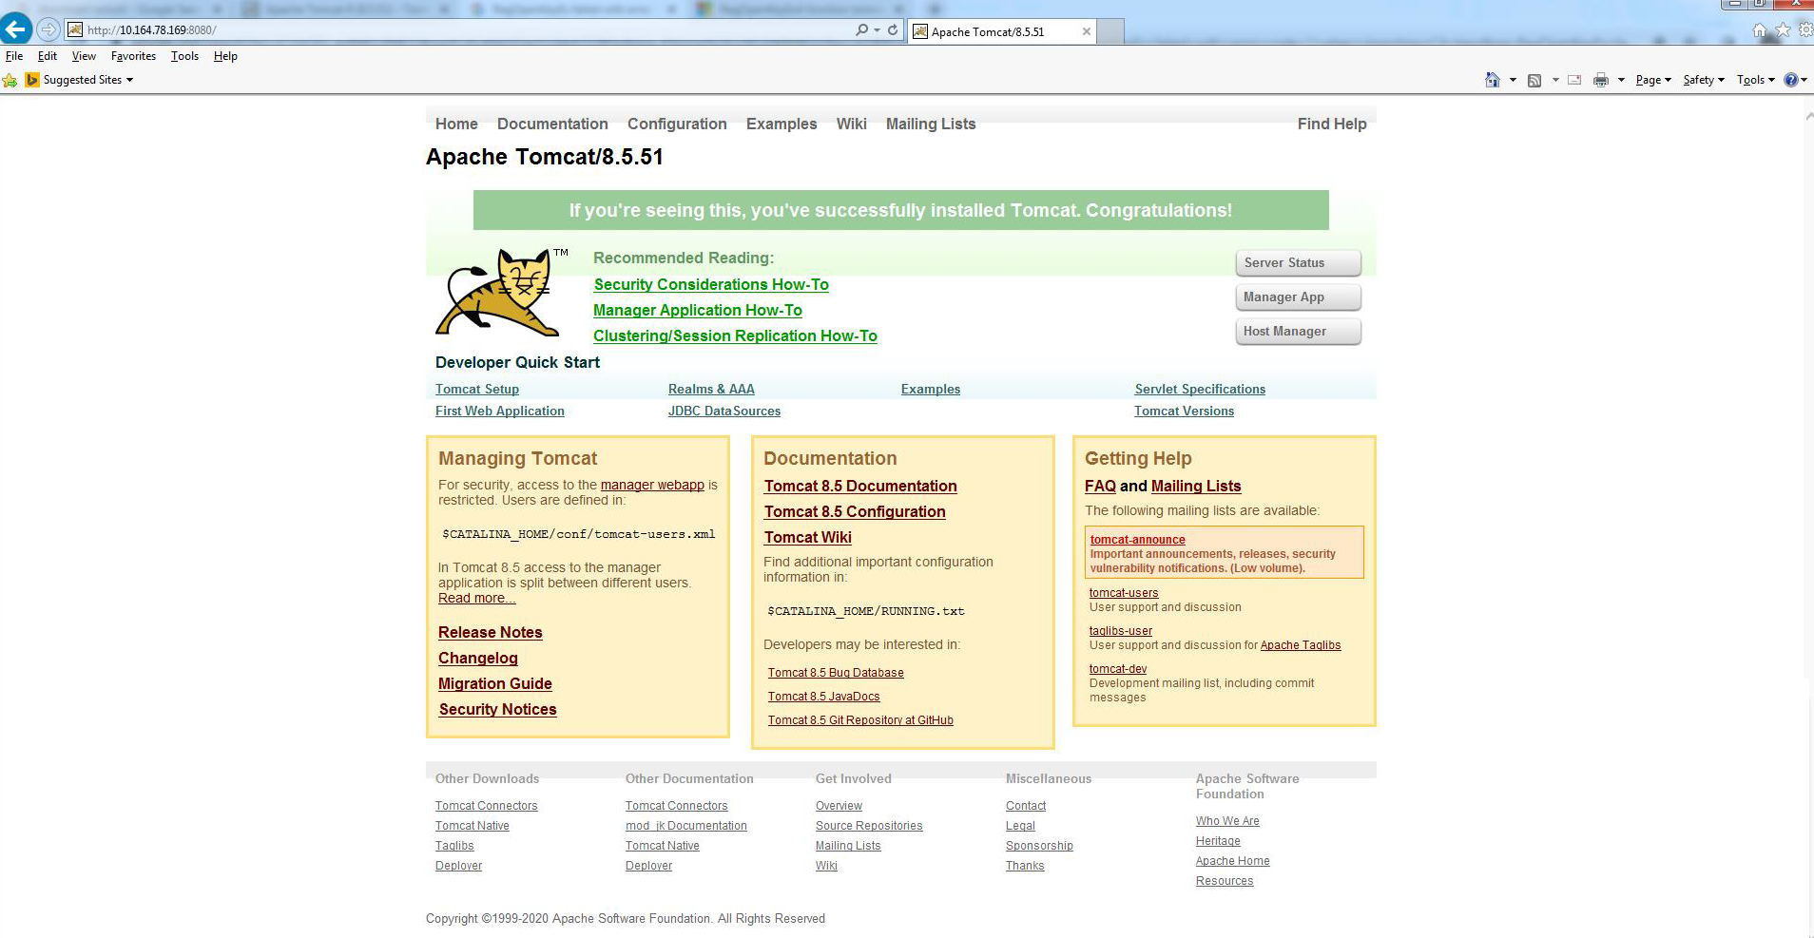
Task: Expand the feeds dropdown arrow
Action: [1555, 80]
